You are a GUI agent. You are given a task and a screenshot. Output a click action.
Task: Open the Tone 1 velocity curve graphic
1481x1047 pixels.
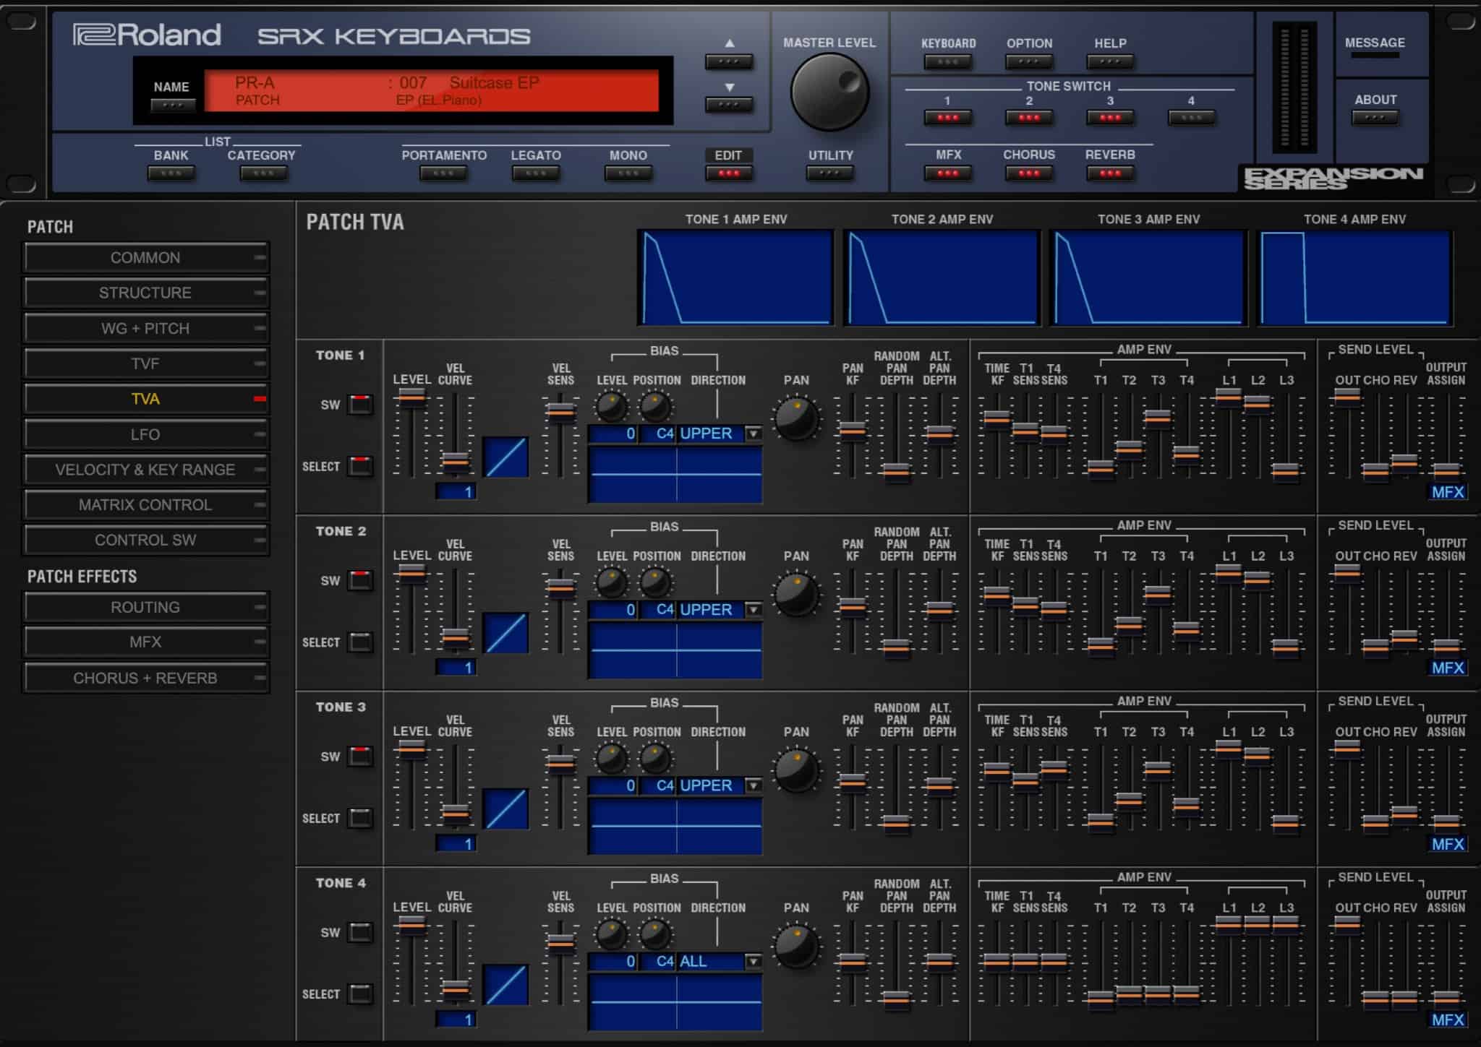pyautogui.click(x=505, y=457)
